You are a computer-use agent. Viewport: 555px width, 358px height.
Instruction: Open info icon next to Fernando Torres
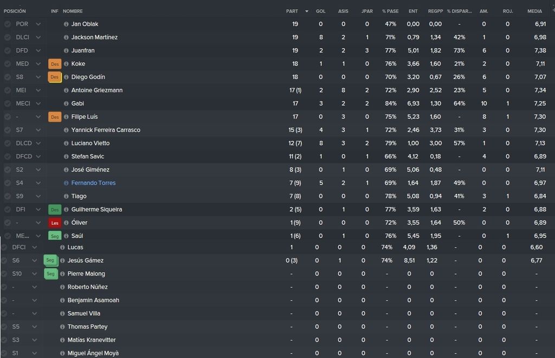(66, 183)
